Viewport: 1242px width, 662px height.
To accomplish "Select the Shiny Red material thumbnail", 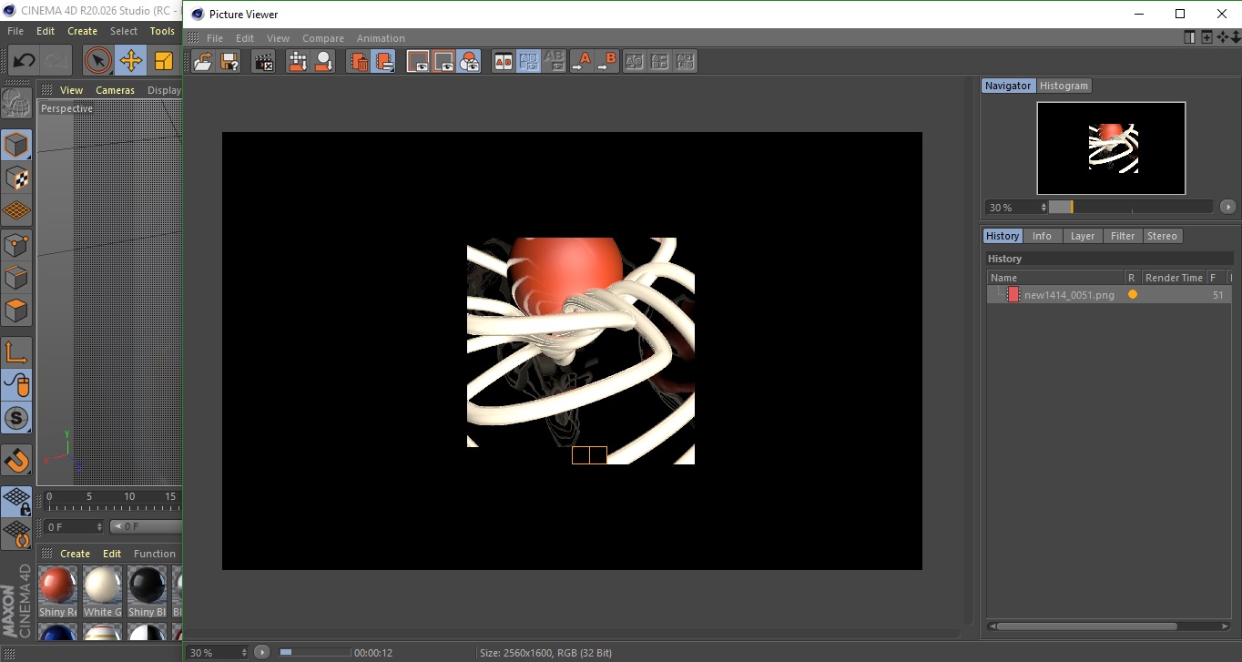I will click(x=57, y=586).
